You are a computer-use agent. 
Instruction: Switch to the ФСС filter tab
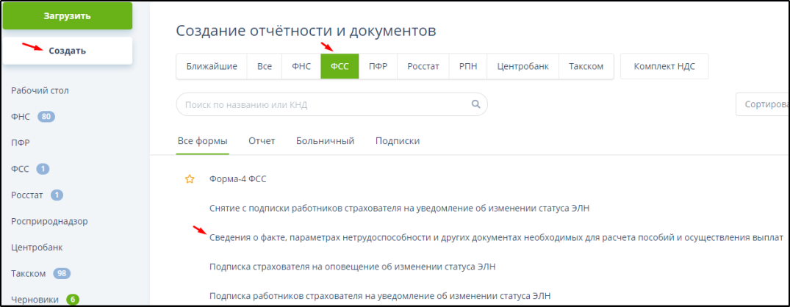coord(340,66)
